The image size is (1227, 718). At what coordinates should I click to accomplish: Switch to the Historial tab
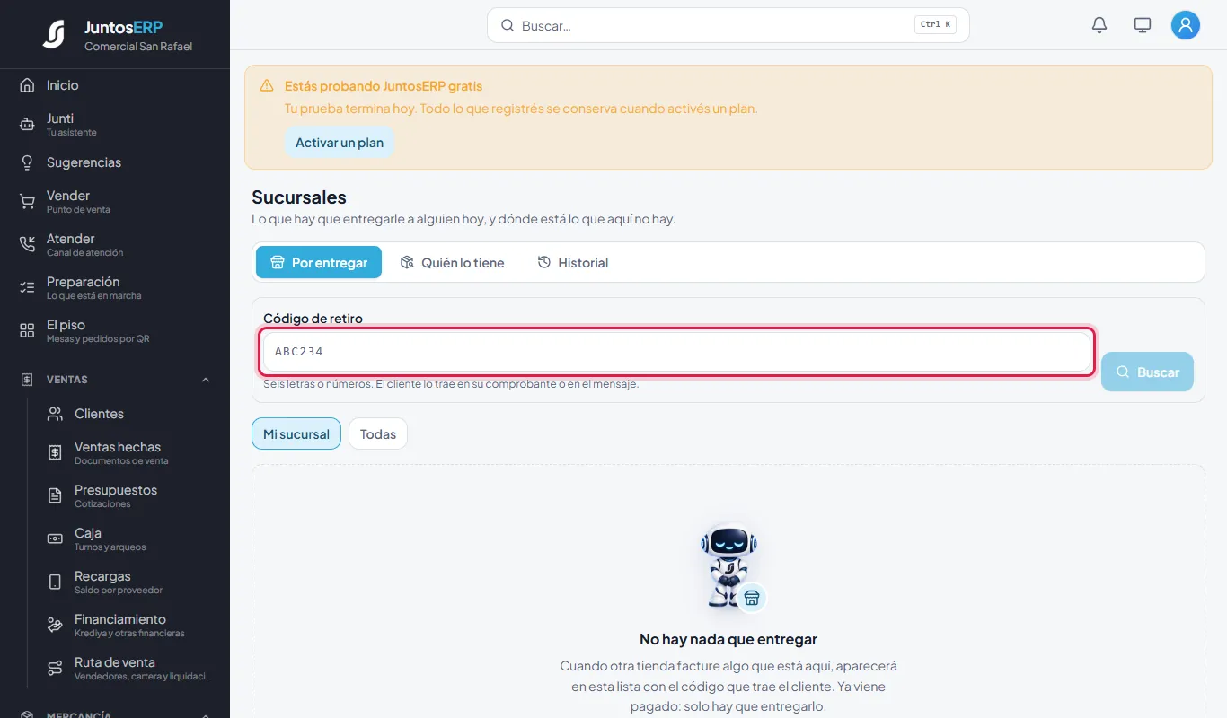[573, 262]
